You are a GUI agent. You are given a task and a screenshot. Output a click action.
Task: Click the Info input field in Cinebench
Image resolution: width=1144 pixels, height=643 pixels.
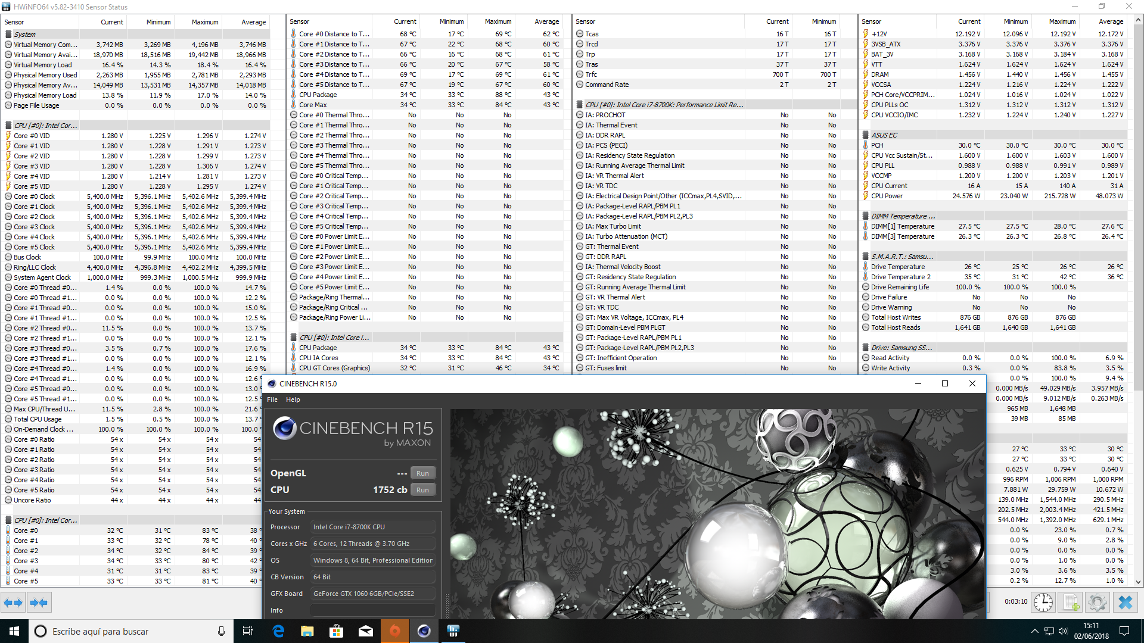[372, 610]
